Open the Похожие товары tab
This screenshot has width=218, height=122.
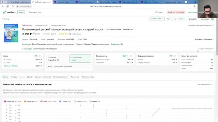[88, 77]
